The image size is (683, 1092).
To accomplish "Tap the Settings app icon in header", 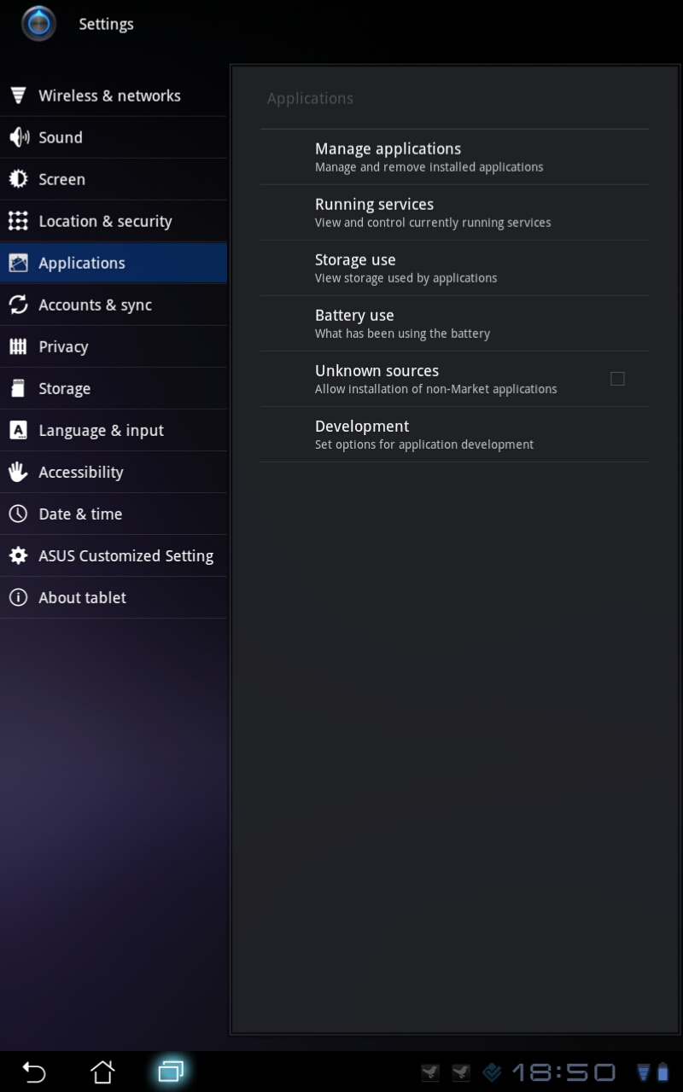I will click(39, 24).
